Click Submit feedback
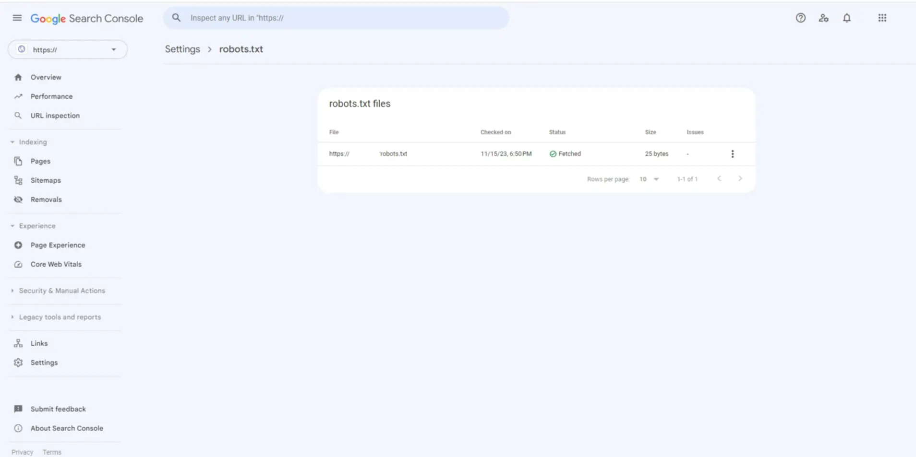 point(58,409)
